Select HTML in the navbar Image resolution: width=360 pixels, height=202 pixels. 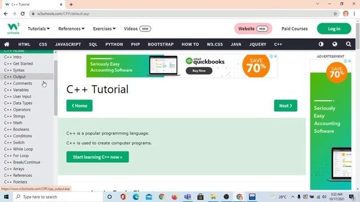pos(24,44)
